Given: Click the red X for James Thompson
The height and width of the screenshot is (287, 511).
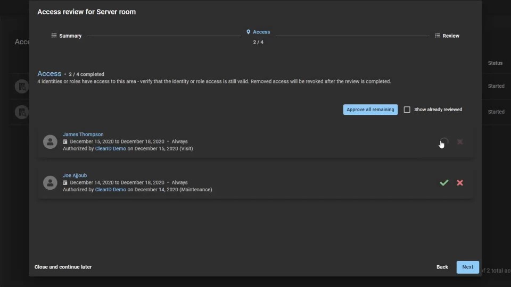Looking at the screenshot, I should click(460, 142).
